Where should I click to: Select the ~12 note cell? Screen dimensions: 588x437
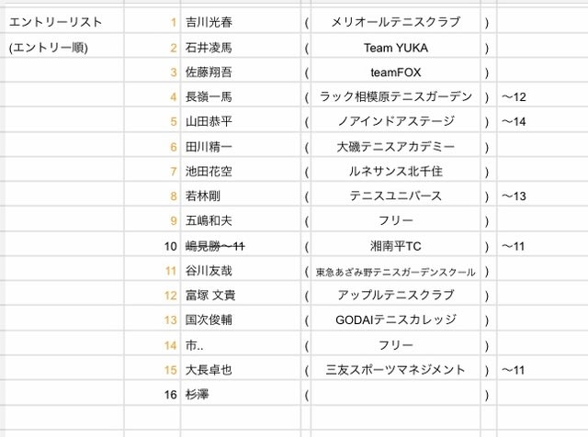click(x=542, y=96)
